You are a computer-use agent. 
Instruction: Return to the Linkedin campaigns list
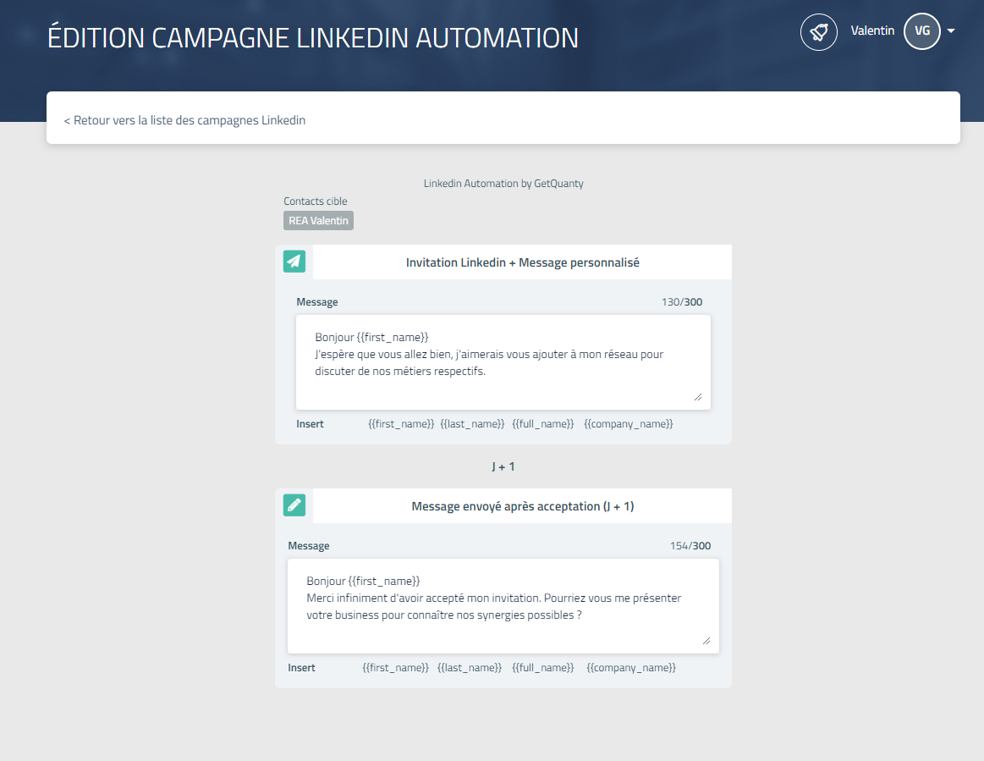click(x=184, y=120)
